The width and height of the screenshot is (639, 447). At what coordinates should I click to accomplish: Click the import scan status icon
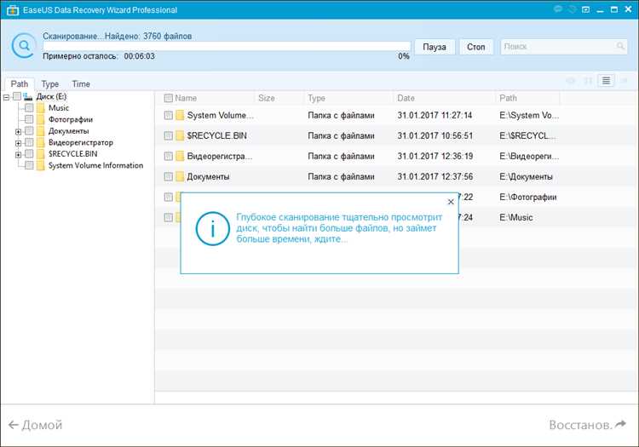585,9
